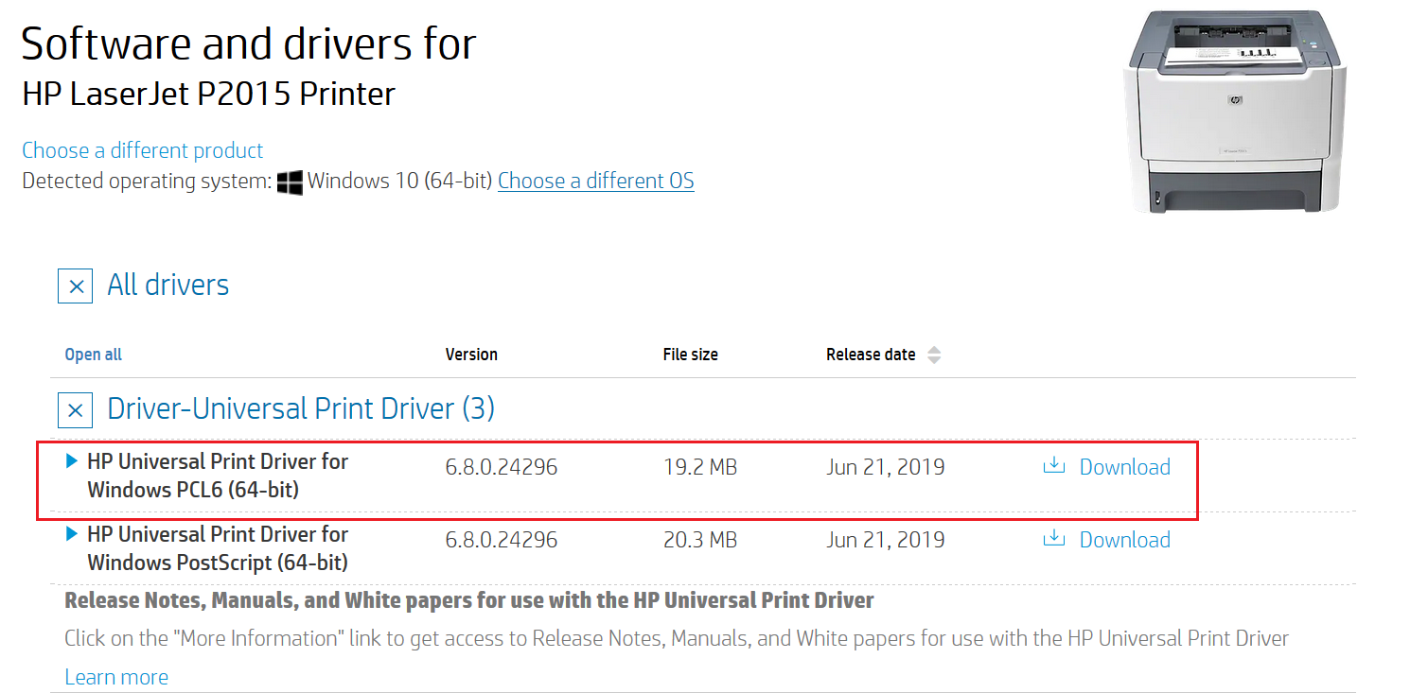Click version 6.8.0.24296 in PCL6 row
The width and height of the screenshot is (1428, 693).
tap(502, 467)
